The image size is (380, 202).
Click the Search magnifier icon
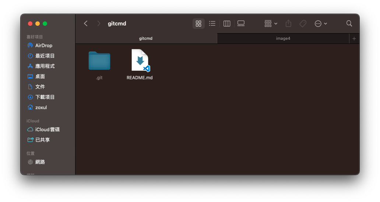coord(349,24)
